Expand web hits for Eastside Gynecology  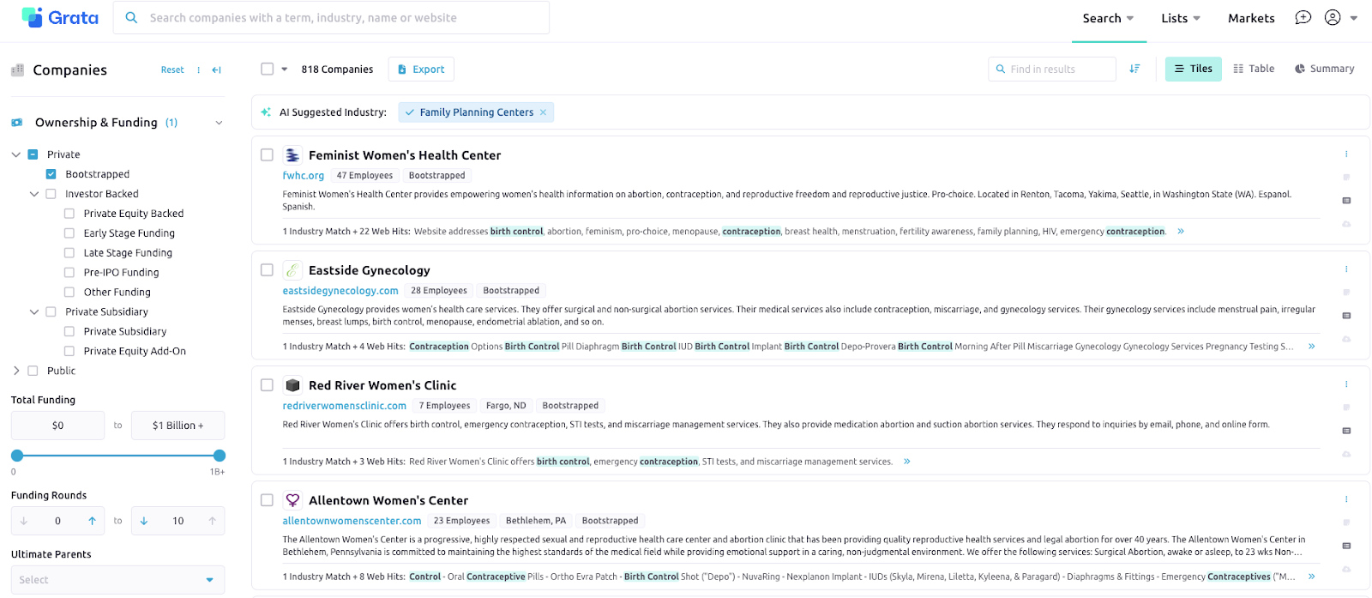[x=1311, y=347]
